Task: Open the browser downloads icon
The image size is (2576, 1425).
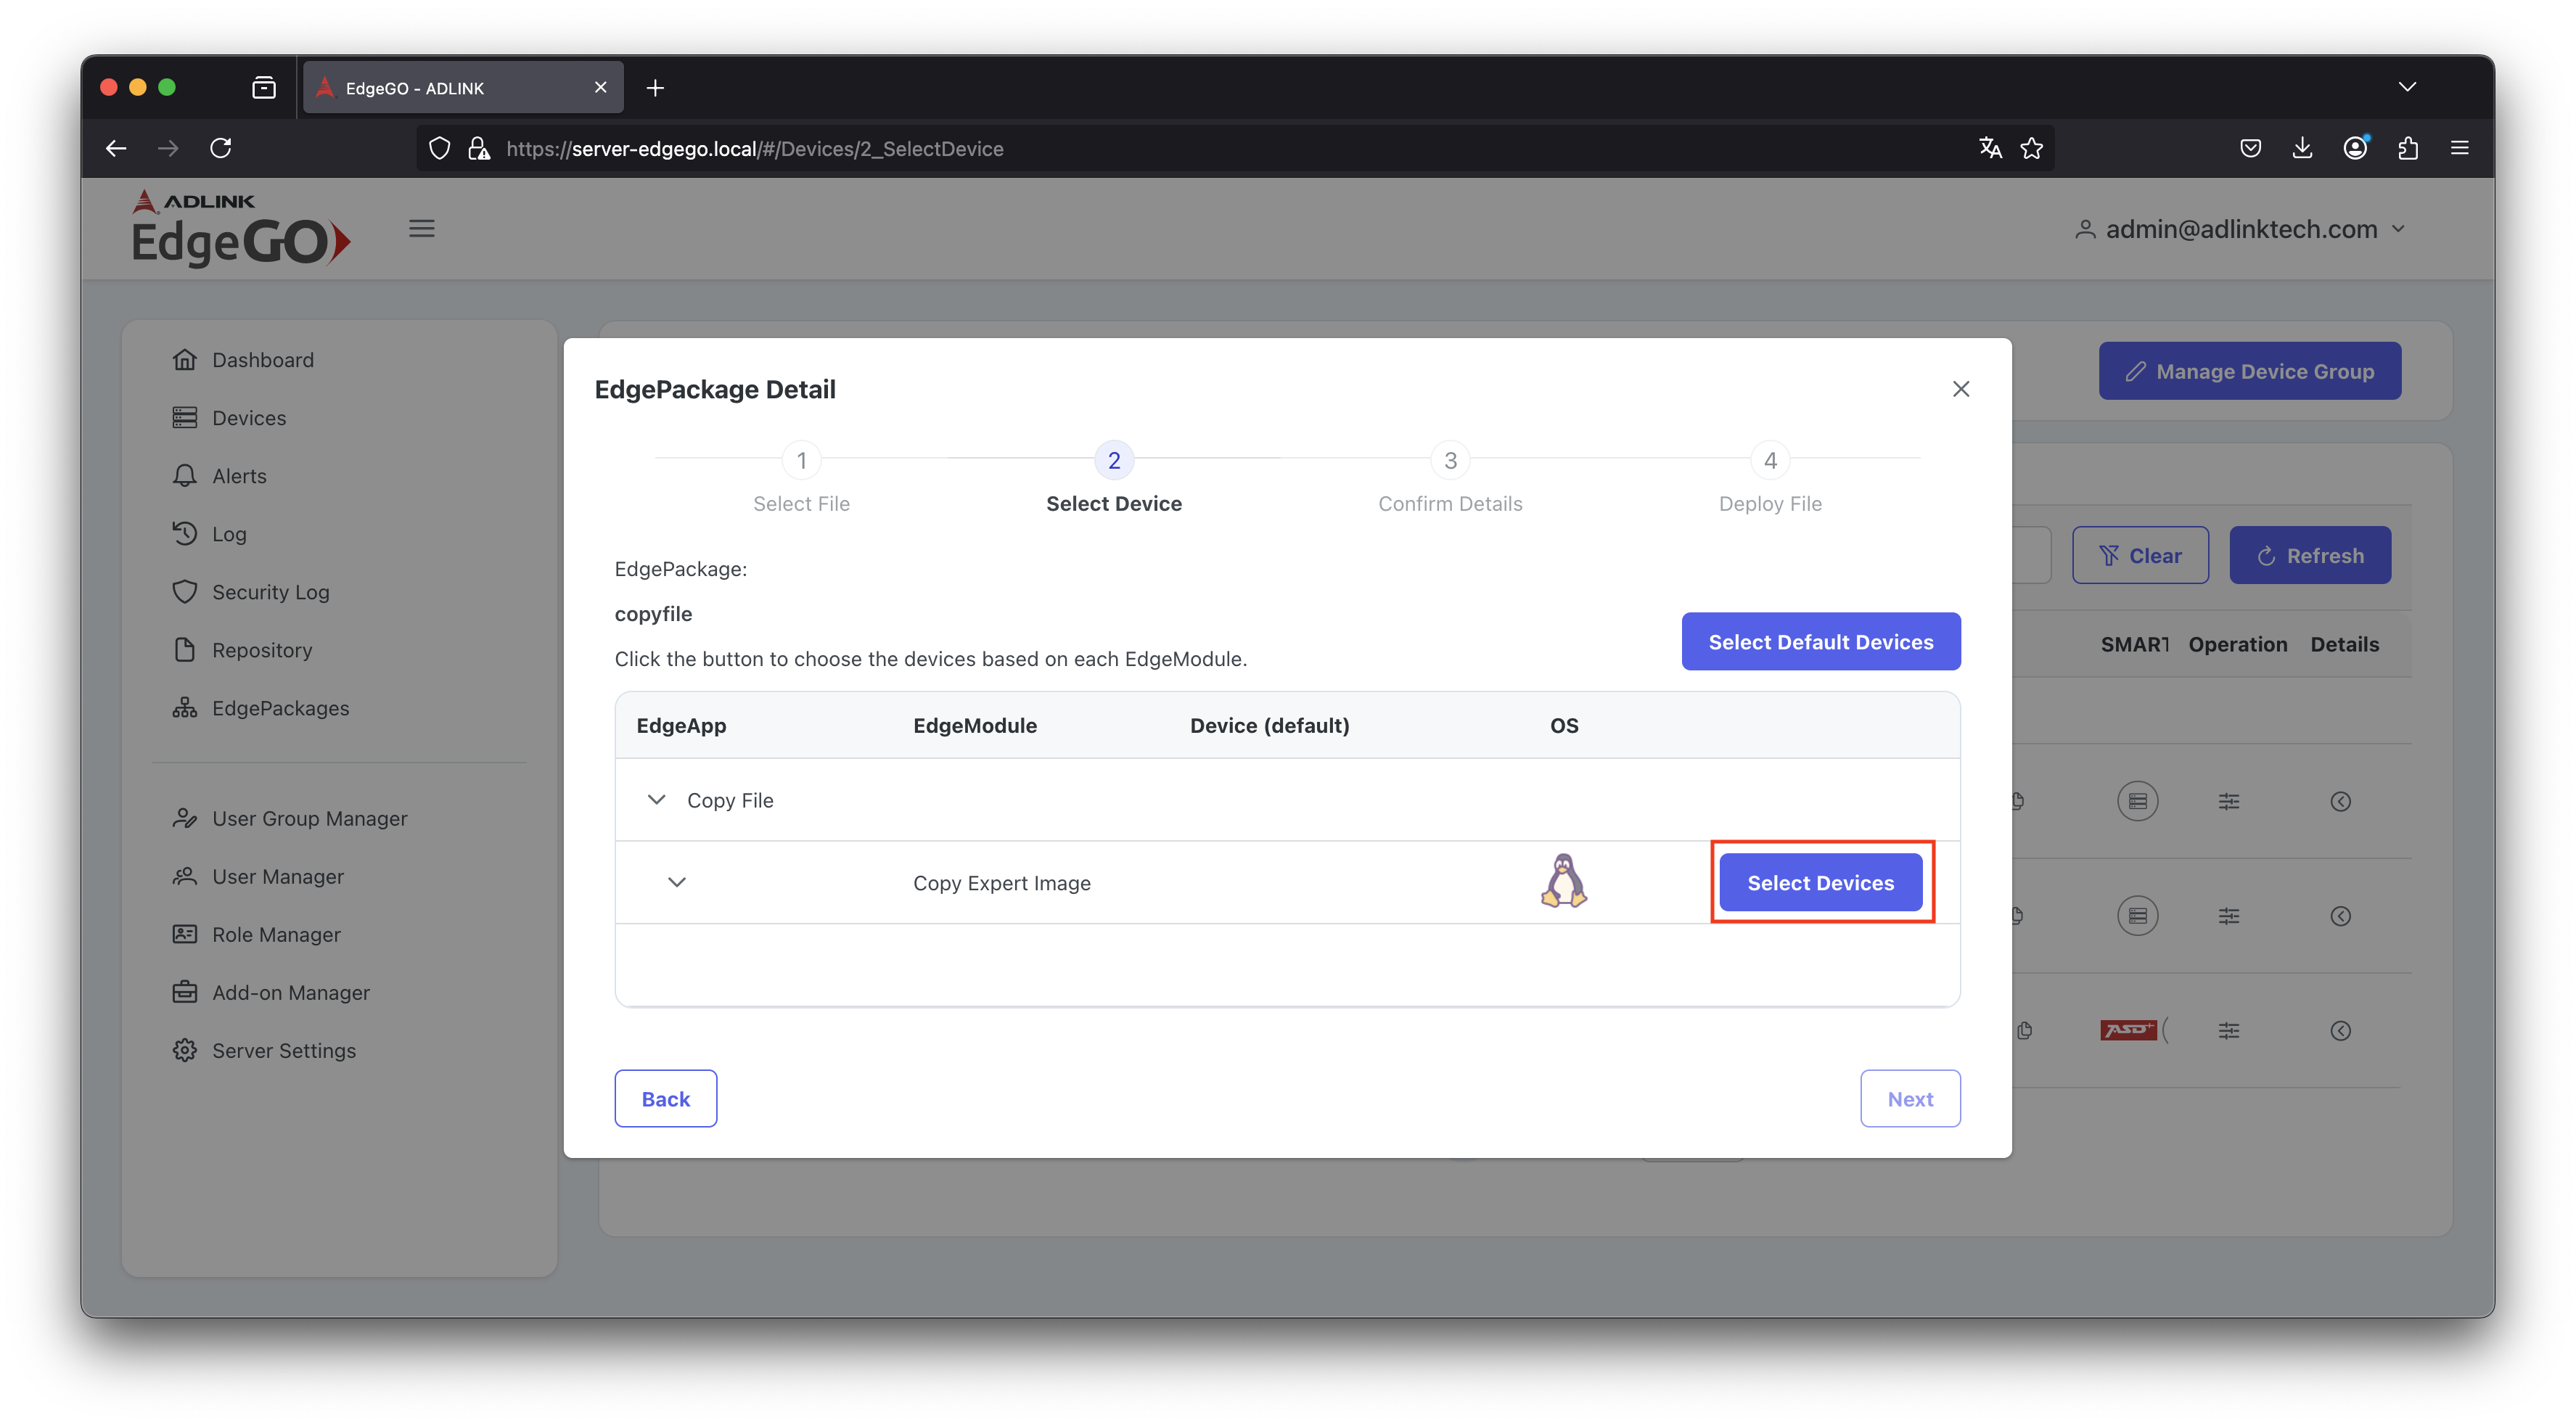Action: pyautogui.click(x=2302, y=148)
